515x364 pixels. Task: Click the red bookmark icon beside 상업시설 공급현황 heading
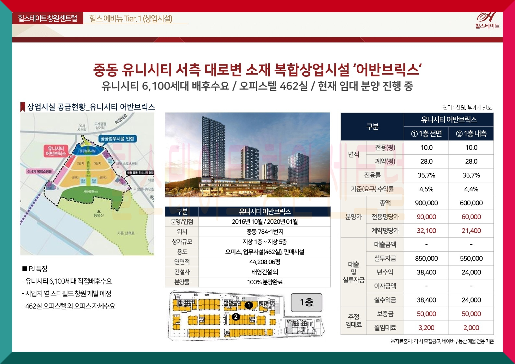(23, 107)
